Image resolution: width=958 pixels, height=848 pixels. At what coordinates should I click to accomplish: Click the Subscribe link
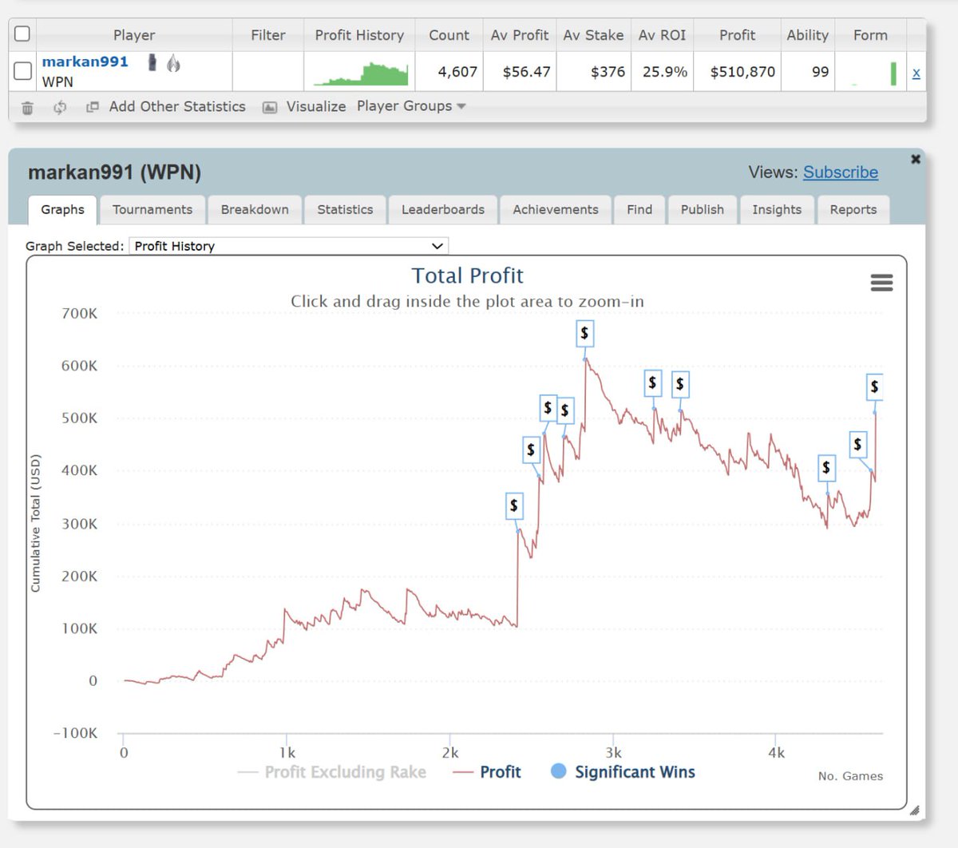(x=840, y=172)
